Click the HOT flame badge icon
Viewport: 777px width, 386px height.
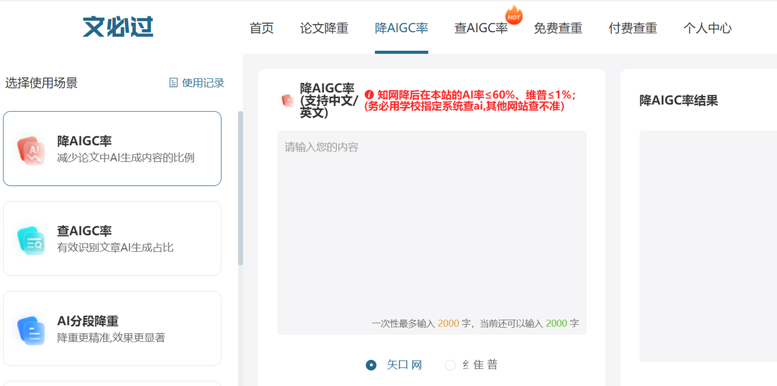[x=514, y=15]
